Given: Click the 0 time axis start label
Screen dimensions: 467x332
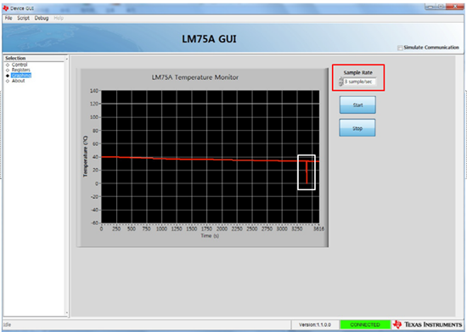Looking at the screenshot, I should pyautogui.click(x=101, y=228).
